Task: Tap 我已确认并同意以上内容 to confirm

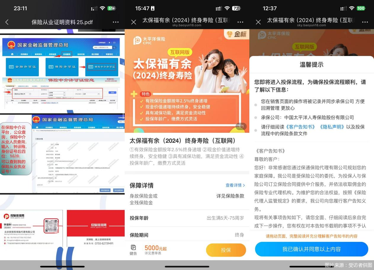Action: click(x=312, y=249)
